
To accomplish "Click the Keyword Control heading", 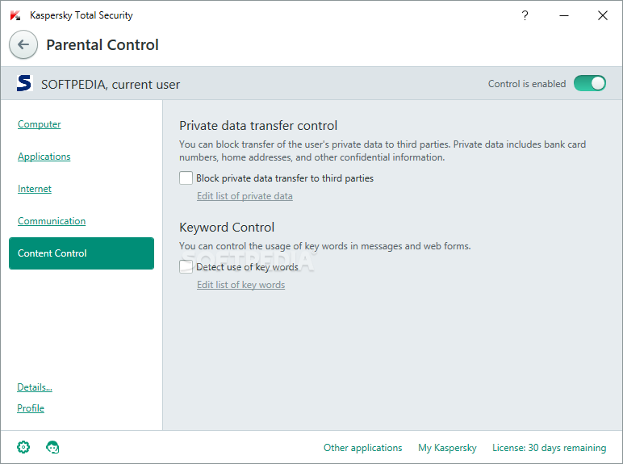I will 227,228.
